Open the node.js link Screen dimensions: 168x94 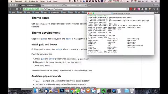pos(59,49)
